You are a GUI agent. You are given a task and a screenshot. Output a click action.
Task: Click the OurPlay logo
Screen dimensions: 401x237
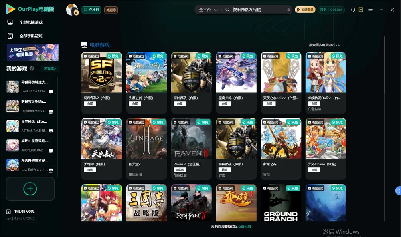(x=30, y=9)
